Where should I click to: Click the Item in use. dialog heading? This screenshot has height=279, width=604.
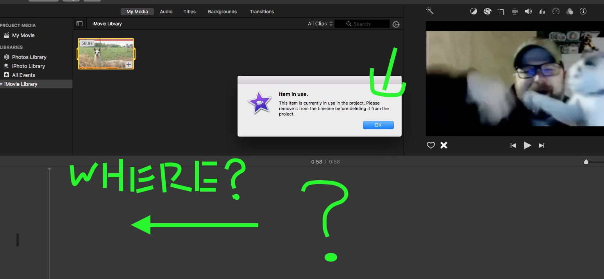click(x=293, y=94)
